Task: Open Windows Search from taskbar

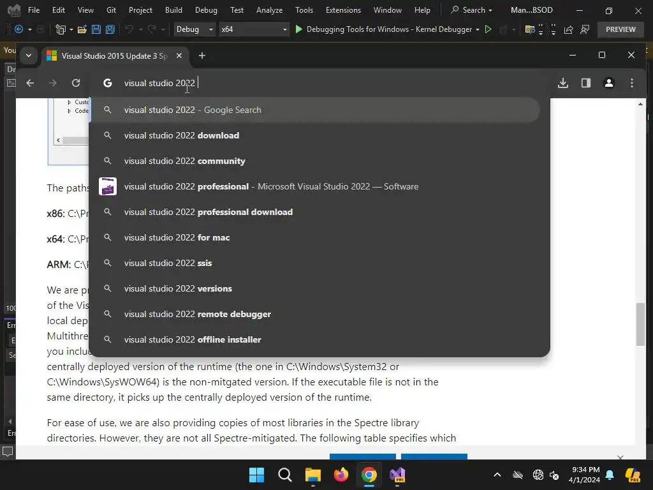Action: pyautogui.click(x=285, y=475)
